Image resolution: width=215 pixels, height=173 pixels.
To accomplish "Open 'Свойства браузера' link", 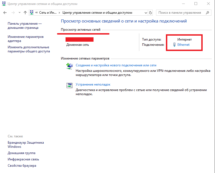I will click(22, 166).
